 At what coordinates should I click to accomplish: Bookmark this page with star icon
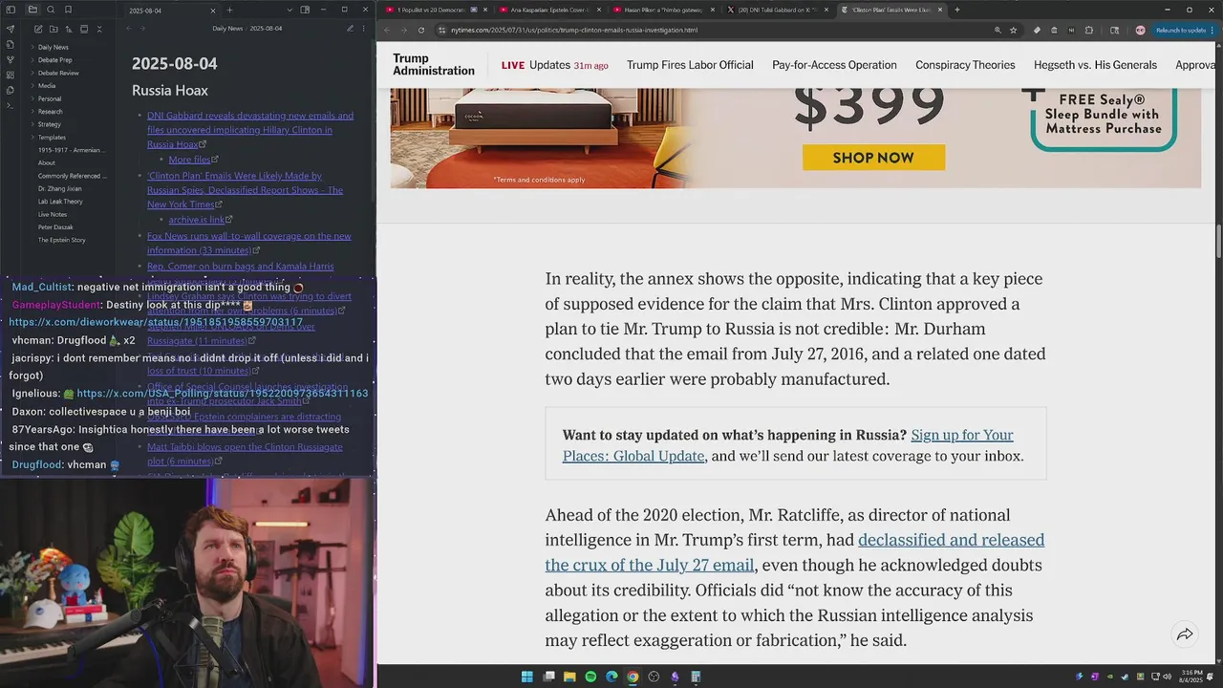[1013, 30]
